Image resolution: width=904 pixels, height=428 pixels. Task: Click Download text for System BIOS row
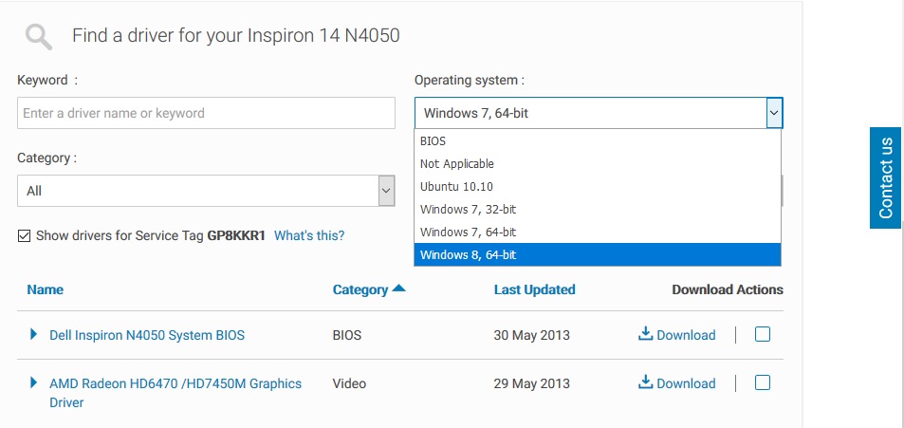coord(686,335)
